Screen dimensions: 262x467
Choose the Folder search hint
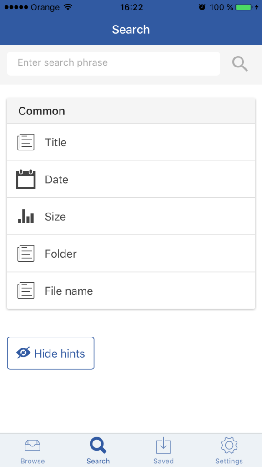tap(131, 254)
